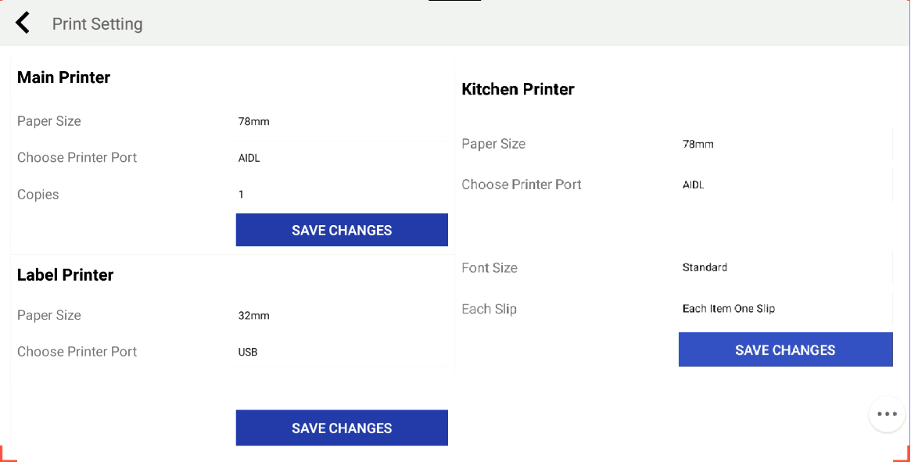
Task: Change Main Printer copies value
Action: point(341,194)
